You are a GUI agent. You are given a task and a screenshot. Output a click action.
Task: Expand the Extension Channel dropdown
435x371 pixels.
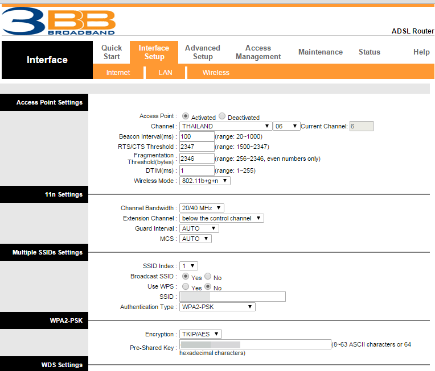[221, 218]
